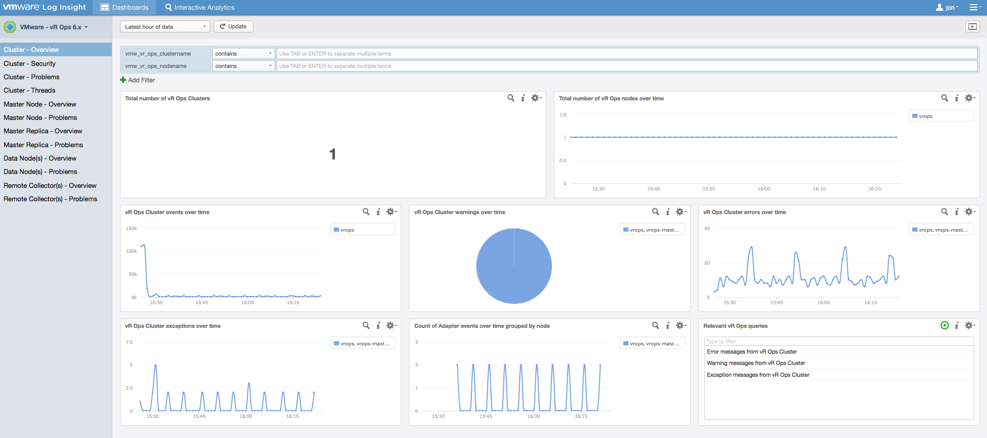This screenshot has width=987, height=438.
Task: Show info for Cluster exceptions over time widget
Action: coord(378,325)
